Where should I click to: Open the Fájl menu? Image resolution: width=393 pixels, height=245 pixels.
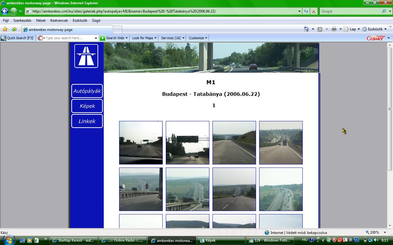click(x=6, y=21)
